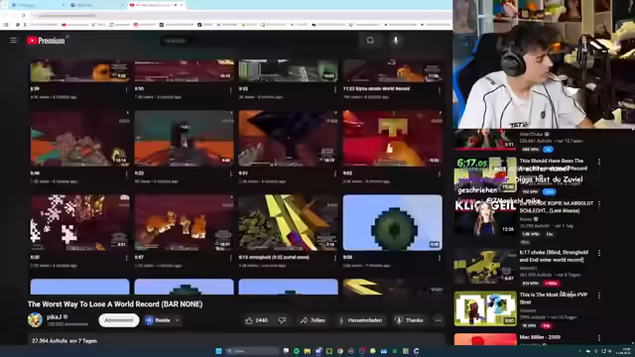Open sidebar video This Should Have Been The

554,165
